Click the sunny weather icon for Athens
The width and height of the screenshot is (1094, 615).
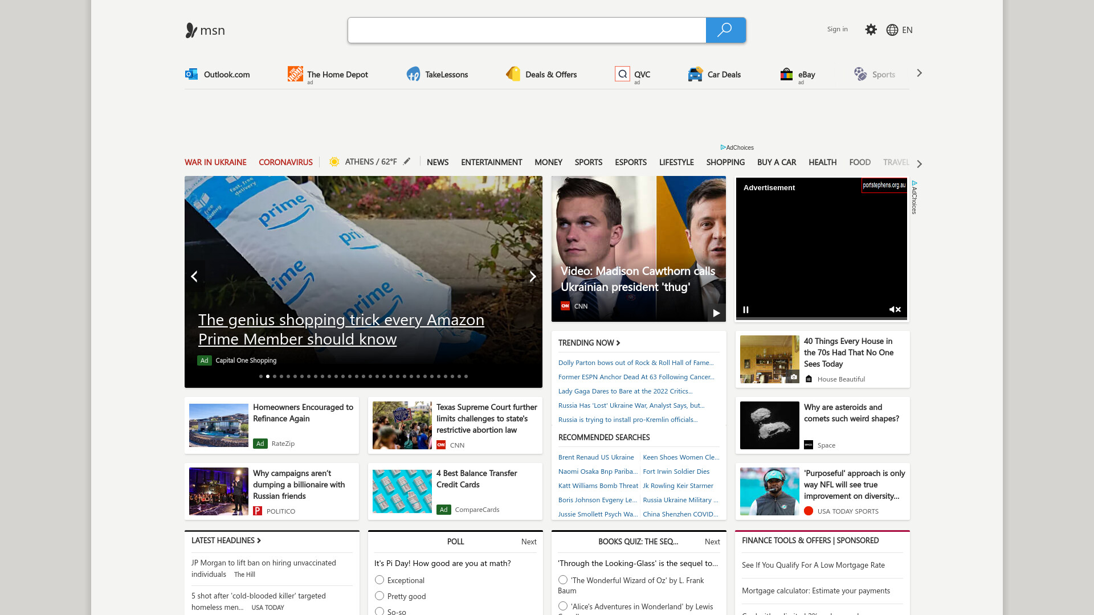[x=334, y=162]
